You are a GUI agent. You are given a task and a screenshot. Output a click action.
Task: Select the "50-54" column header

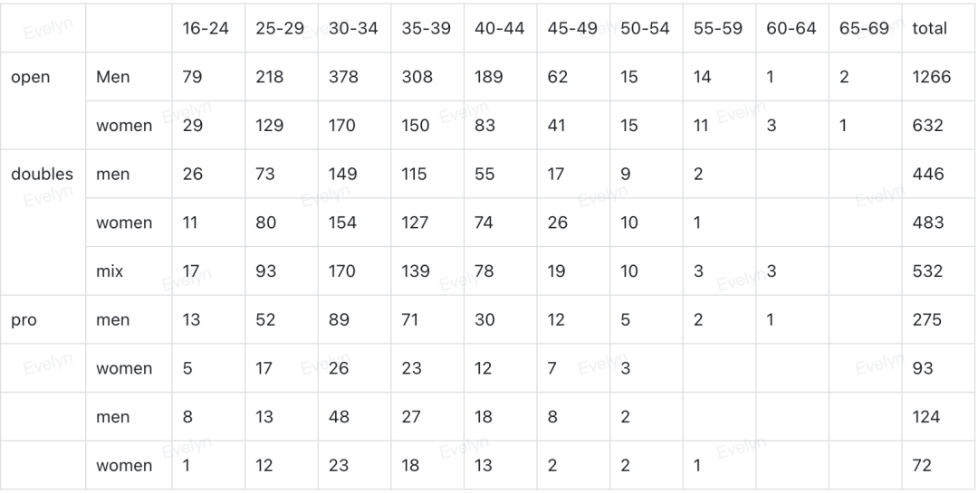tap(645, 28)
